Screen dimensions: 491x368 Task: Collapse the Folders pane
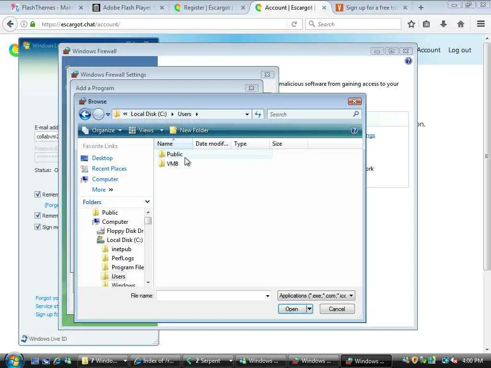147,202
